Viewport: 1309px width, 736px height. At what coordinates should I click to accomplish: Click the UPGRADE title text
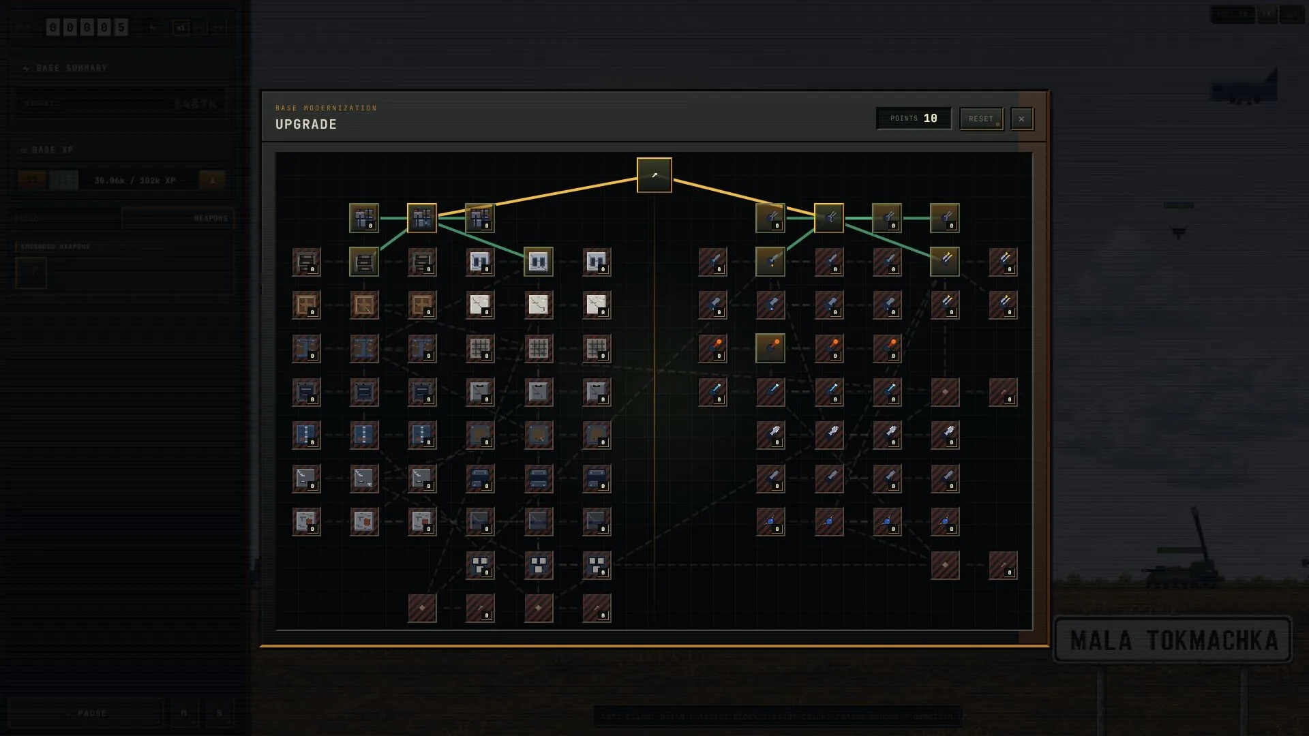(x=306, y=125)
